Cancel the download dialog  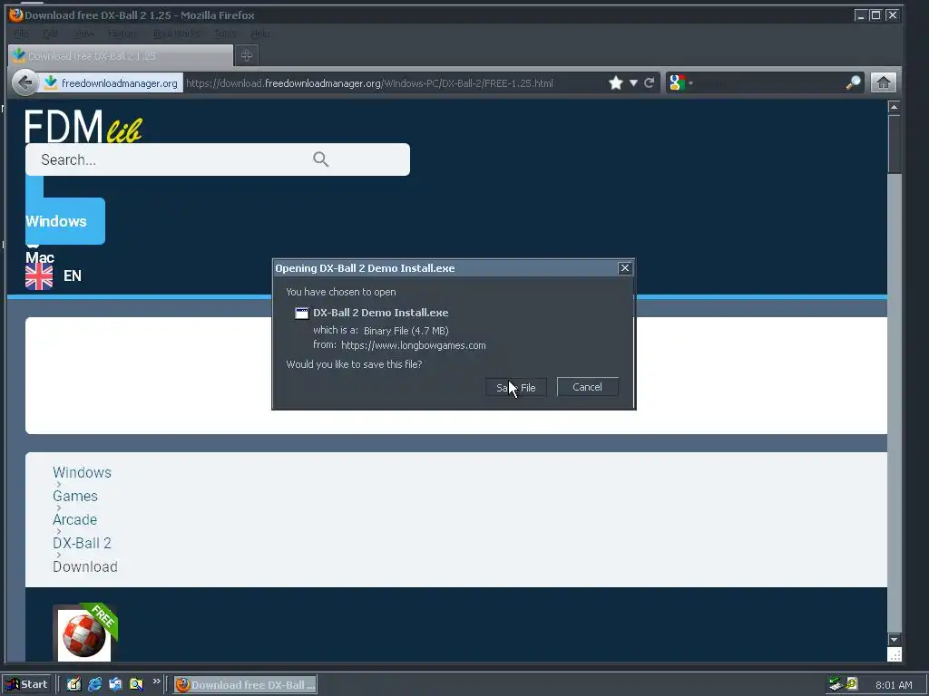[x=587, y=387]
